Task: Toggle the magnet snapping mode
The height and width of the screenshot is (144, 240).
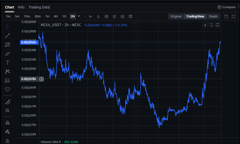Action: click(7, 123)
